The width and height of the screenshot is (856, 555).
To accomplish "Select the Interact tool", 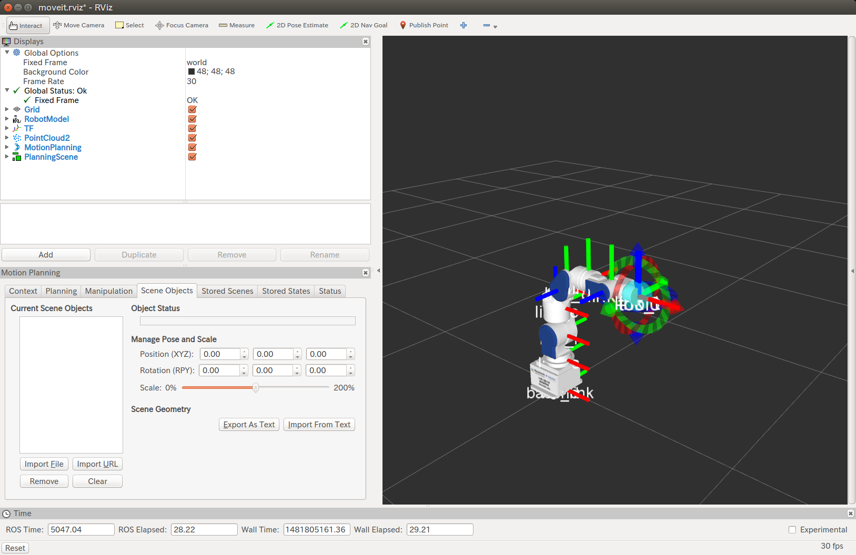I will click(x=28, y=25).
